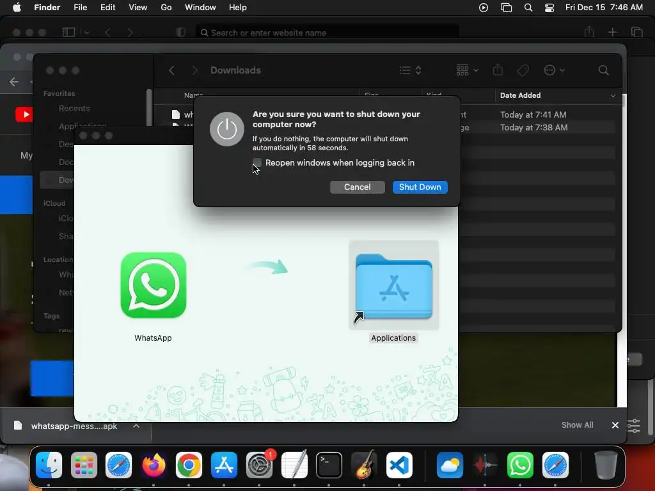
Task: Open the Window menu
Action: tap(200, 8)
